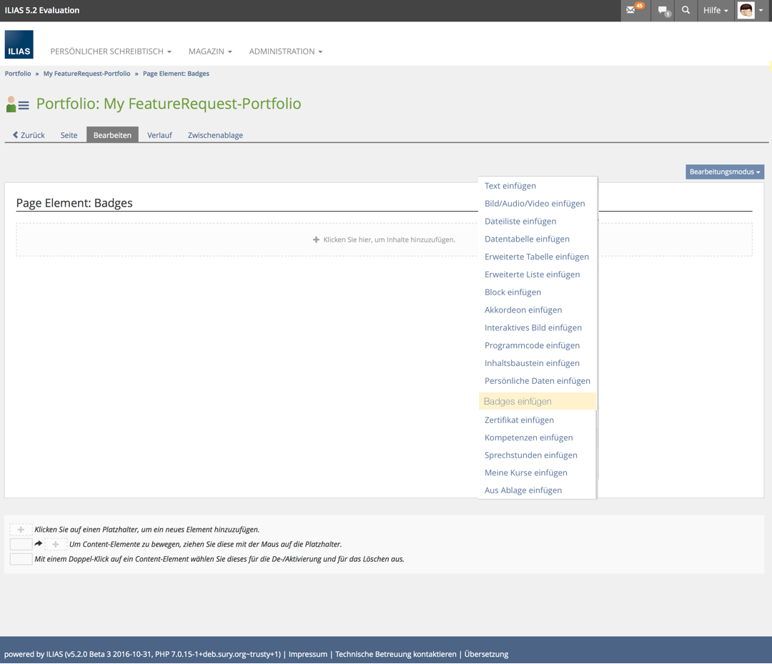This screenshot has width=772, height=664.
Task: Expand the Persönlicher Schreibtisch menu
Action: tap(111, 51)
